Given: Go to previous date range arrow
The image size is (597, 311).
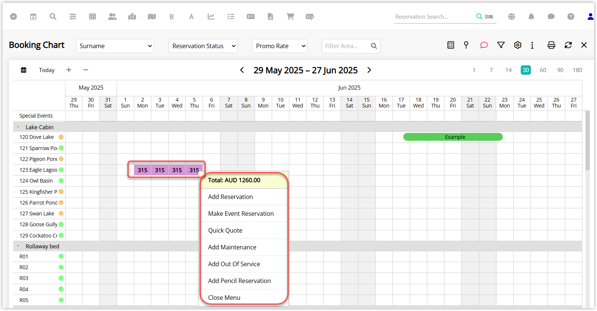Looking at the screenshot, I should click(242, 70).
